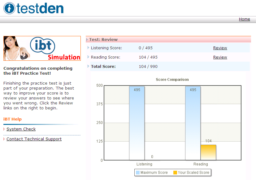The image size is (256, 180).
Task: Click bullet icon beside Contact Technical Support
Action: click(4, 139)
